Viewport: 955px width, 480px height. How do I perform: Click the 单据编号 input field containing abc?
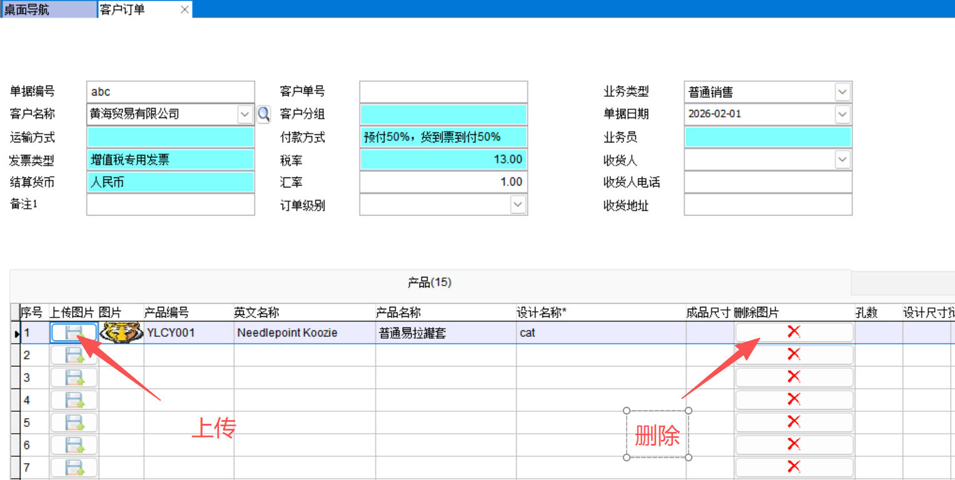click(170, 92)
